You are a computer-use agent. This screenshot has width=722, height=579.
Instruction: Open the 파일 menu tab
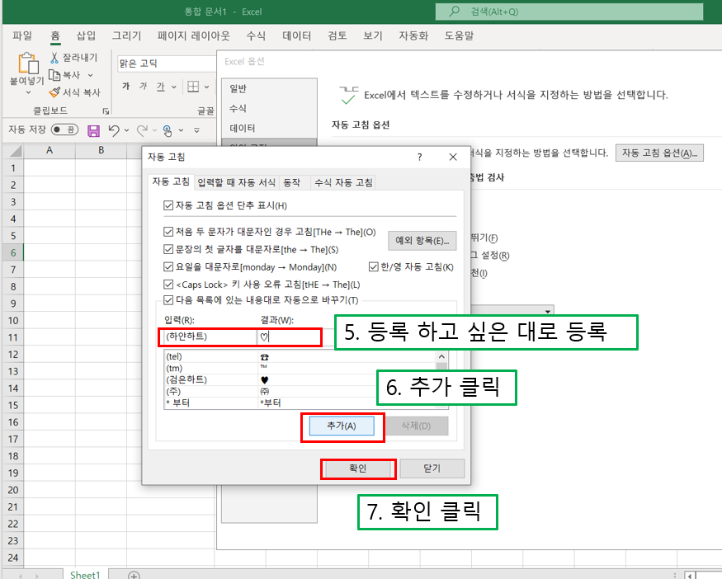[x=22, y=35]
